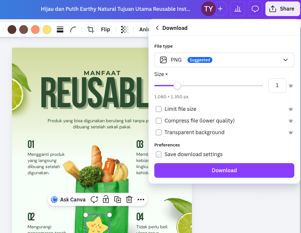
Task: Select the orange color swatch
Action: (x=35, y=30)
